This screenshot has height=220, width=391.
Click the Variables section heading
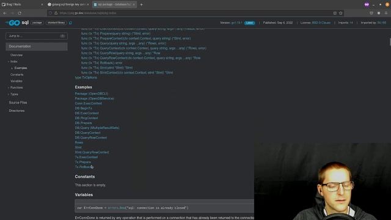coord(84,195)
